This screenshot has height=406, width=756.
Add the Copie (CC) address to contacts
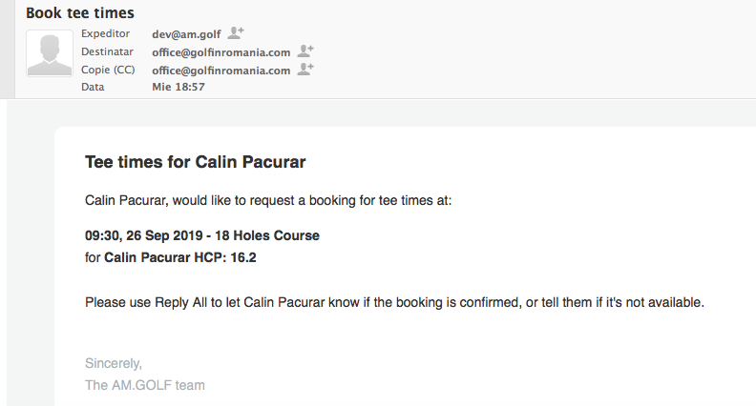(305, 70)
